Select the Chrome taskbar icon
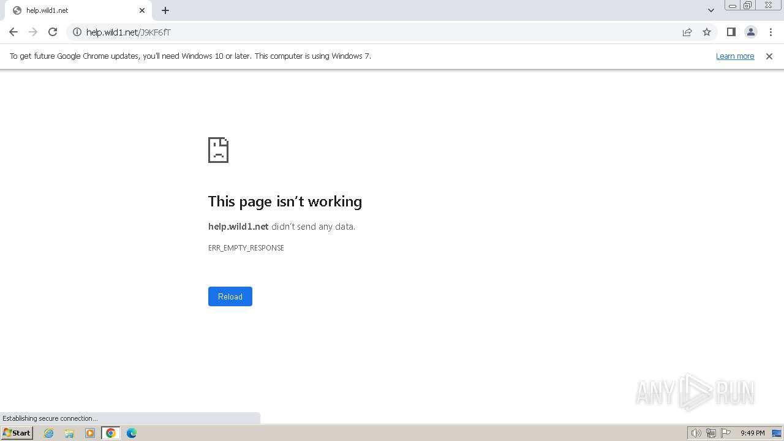The image size is (784, 441). tap(111, 433)
